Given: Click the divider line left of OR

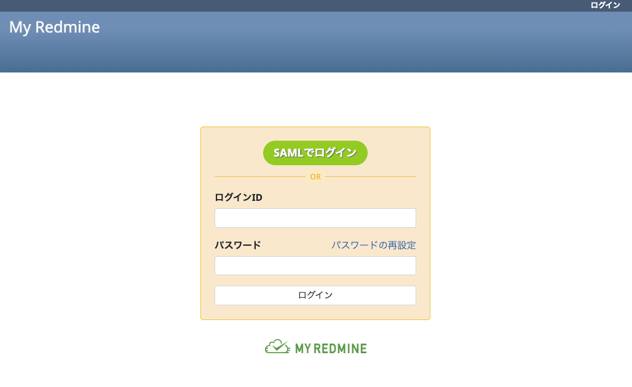Looking at the screenshot, I should point(258,177).
